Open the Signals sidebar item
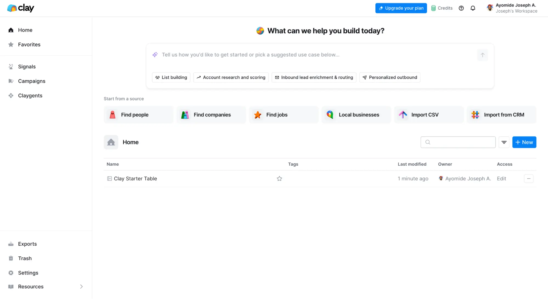The image size is (548, 299). coord(27,67)
